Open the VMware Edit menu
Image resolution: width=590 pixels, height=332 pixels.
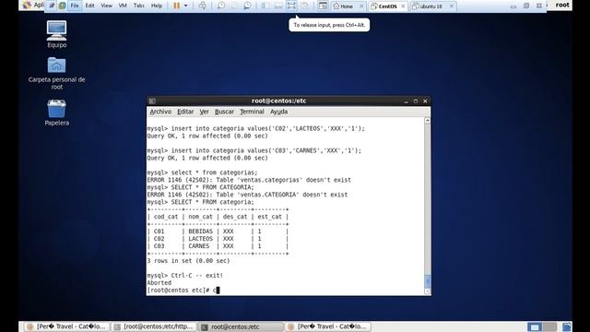(90, 6)
